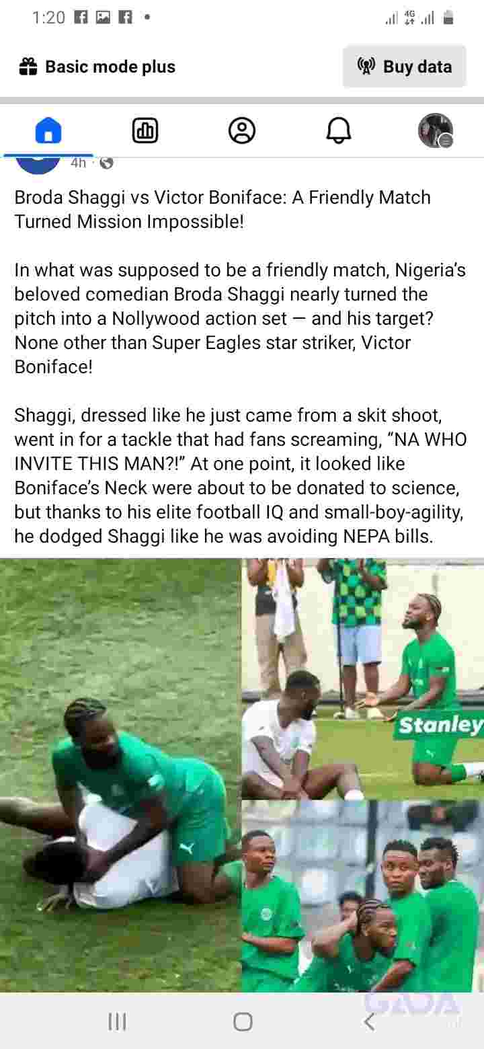The height and width of the screenshot is (1049, 484).
Task: Tap the battery icon in status bar
Action: coord(448,18)
